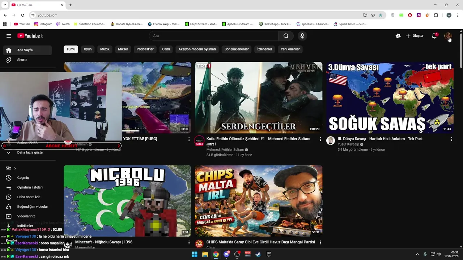The width and height of the screenshot is (463, 260).
Task: Go to Ana Sayfa in the sidebar
Action: tap(27, 50)
